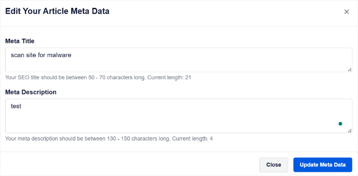Image resolution: width=358 pixels, height=176 pixels.
Task: Click the meta description length hint text
Action: pyautogui.click(x=109, y=139)
